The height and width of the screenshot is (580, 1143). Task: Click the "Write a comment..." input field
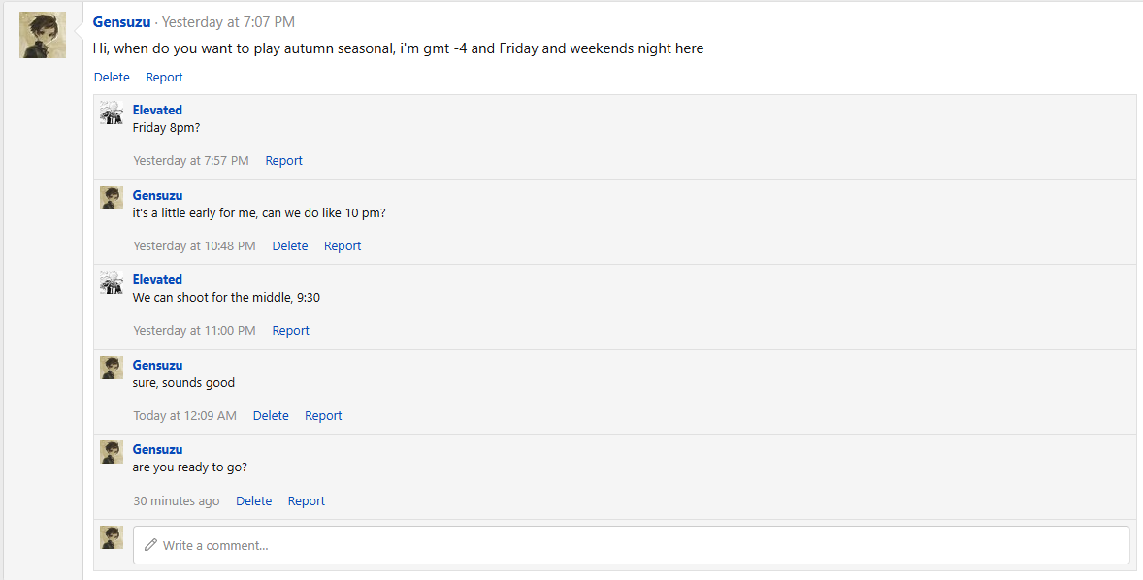pos(631,545)
